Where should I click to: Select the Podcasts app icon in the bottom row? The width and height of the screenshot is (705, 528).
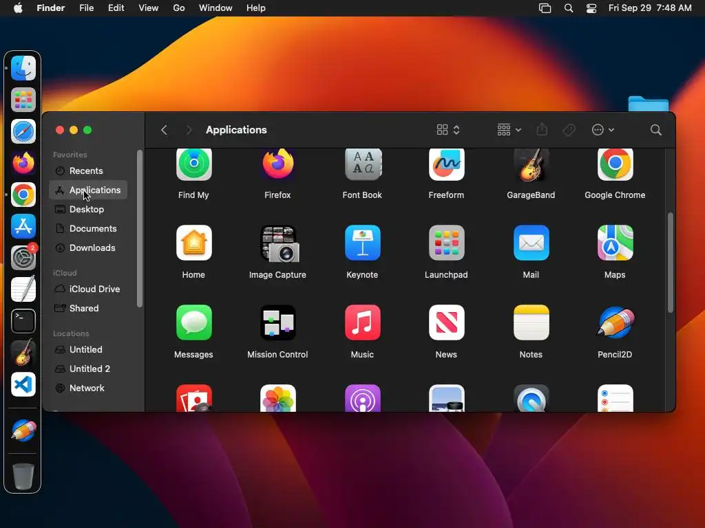(x=363, y=398)
